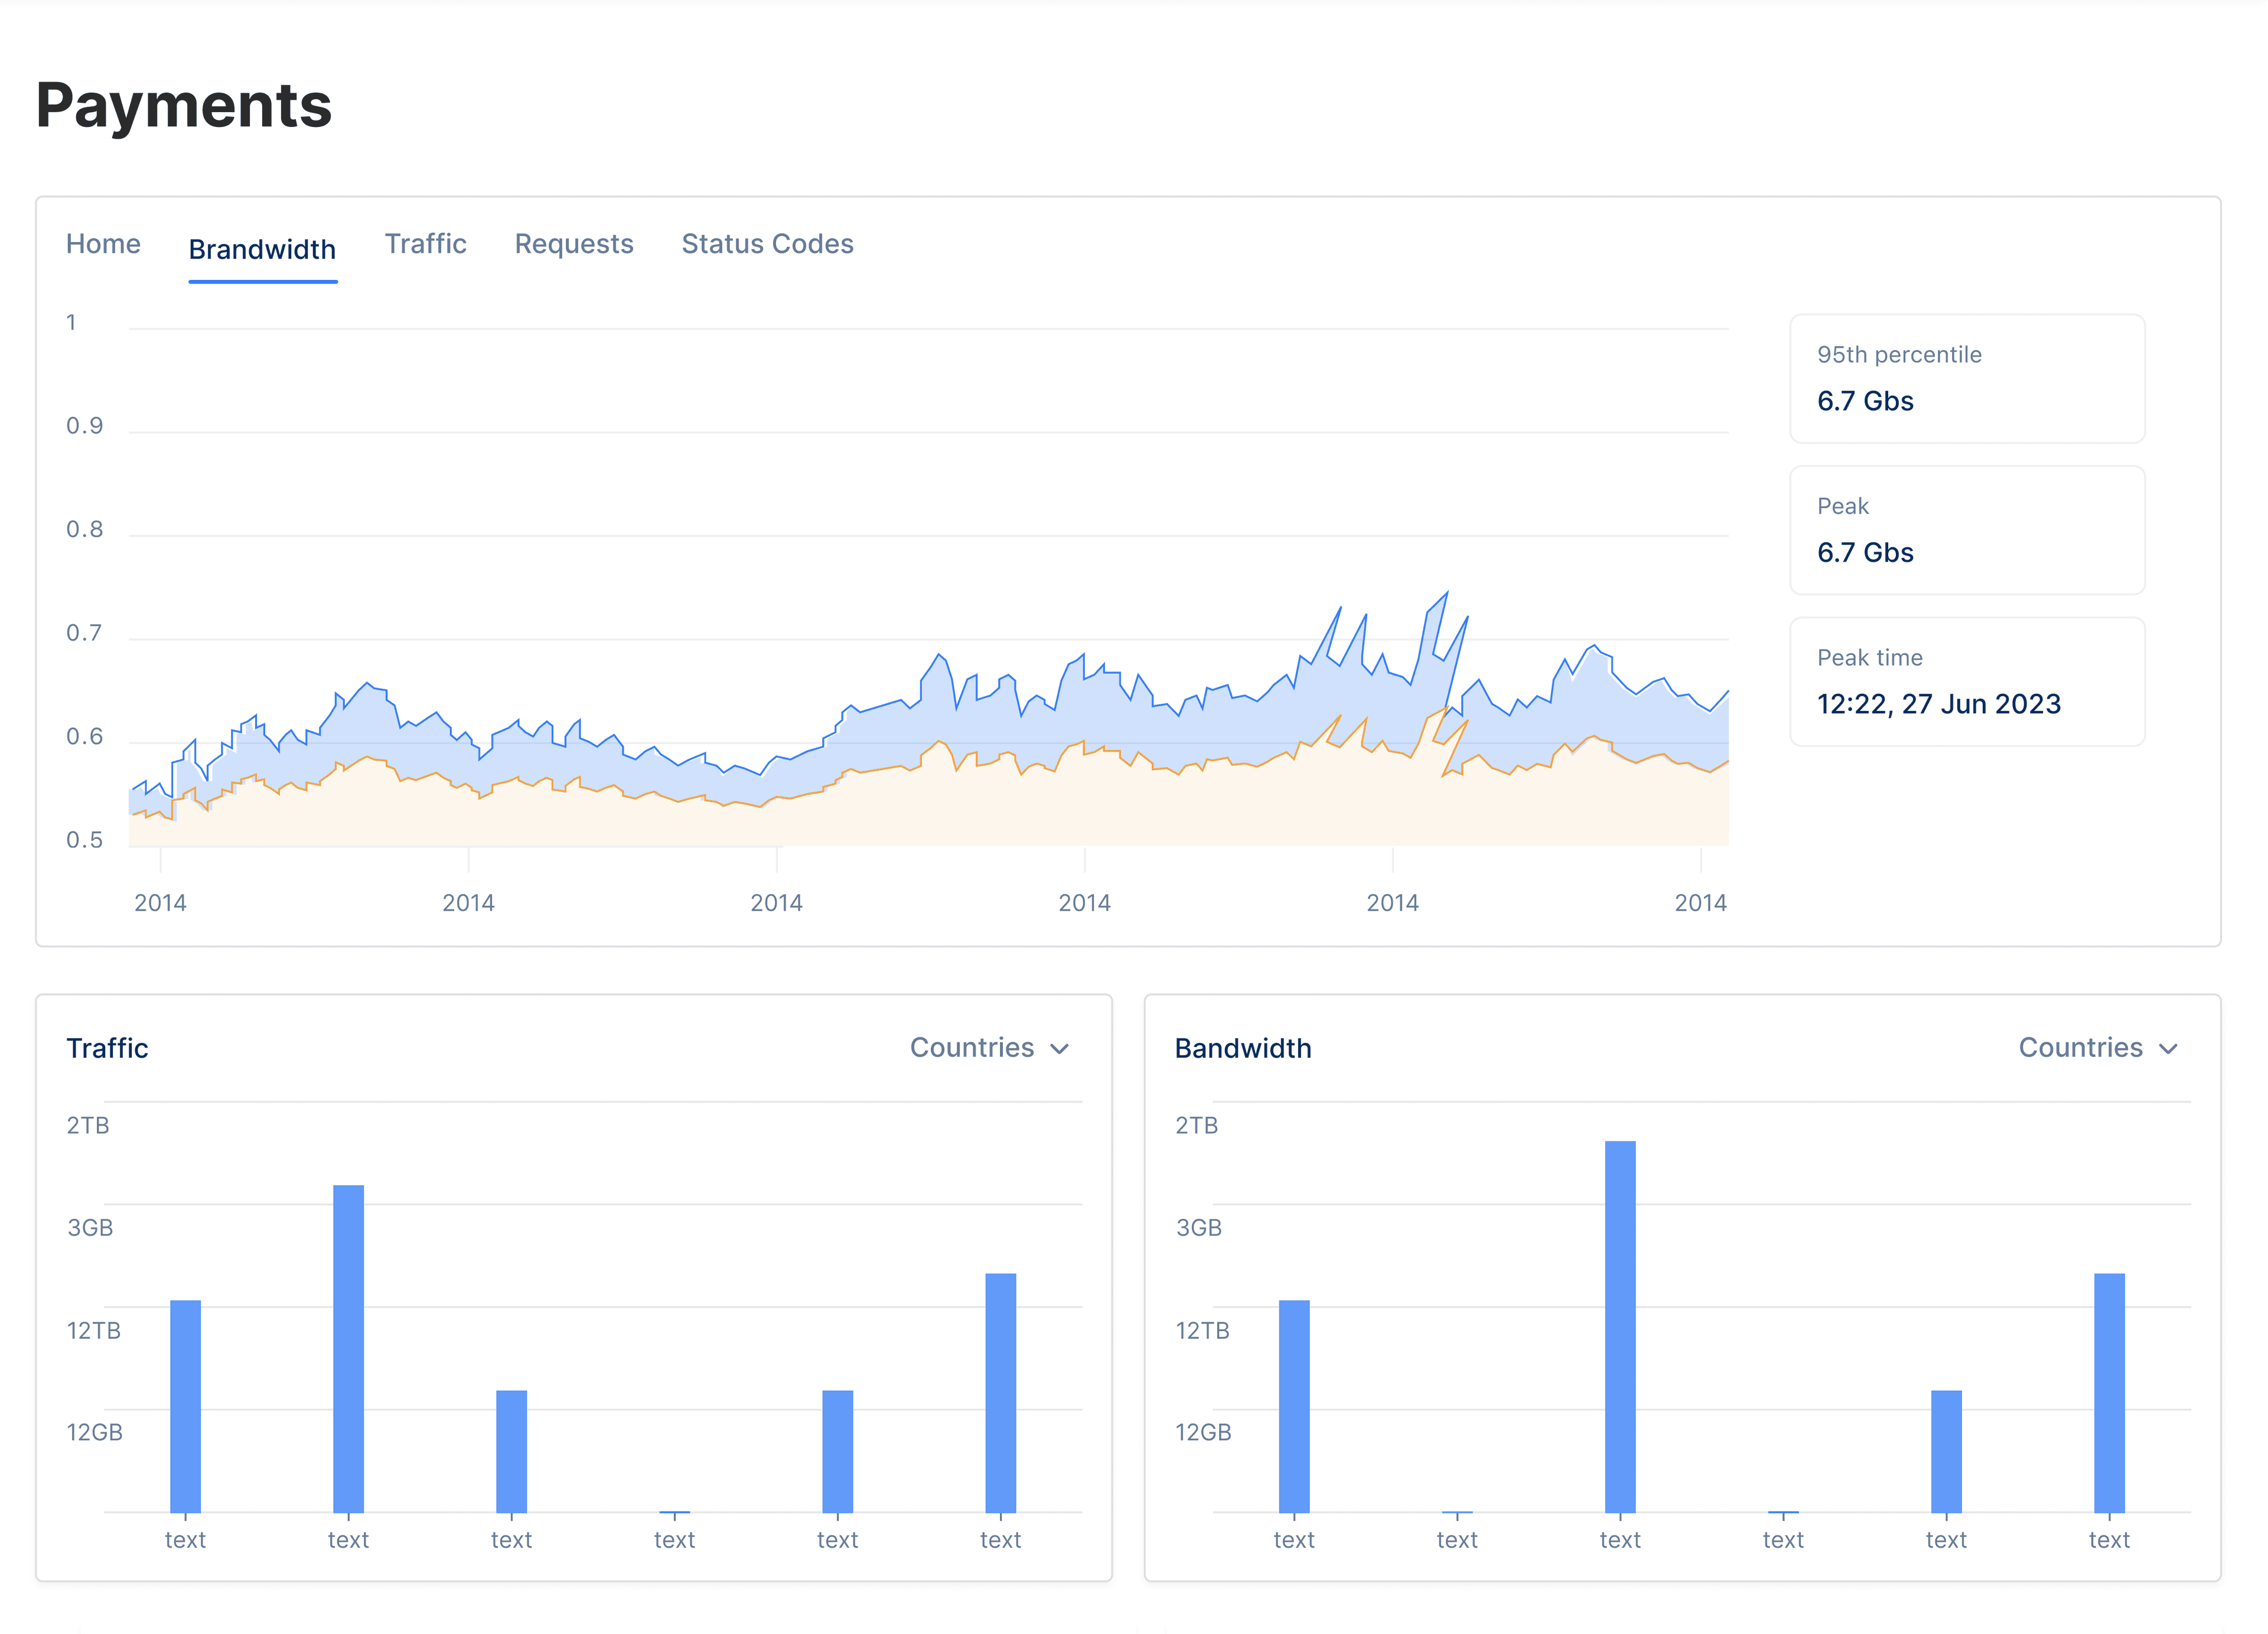
Task: Switch to Status Codes tab
Action: [x=767, y=244]
